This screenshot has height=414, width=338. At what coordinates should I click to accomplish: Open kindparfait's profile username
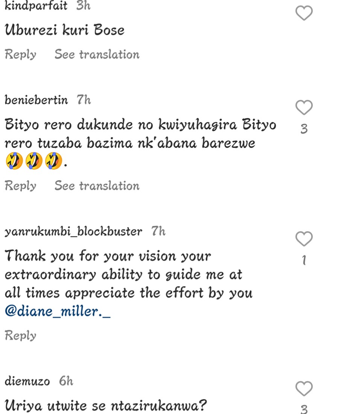pyautogui.click(x=36, y=6)
